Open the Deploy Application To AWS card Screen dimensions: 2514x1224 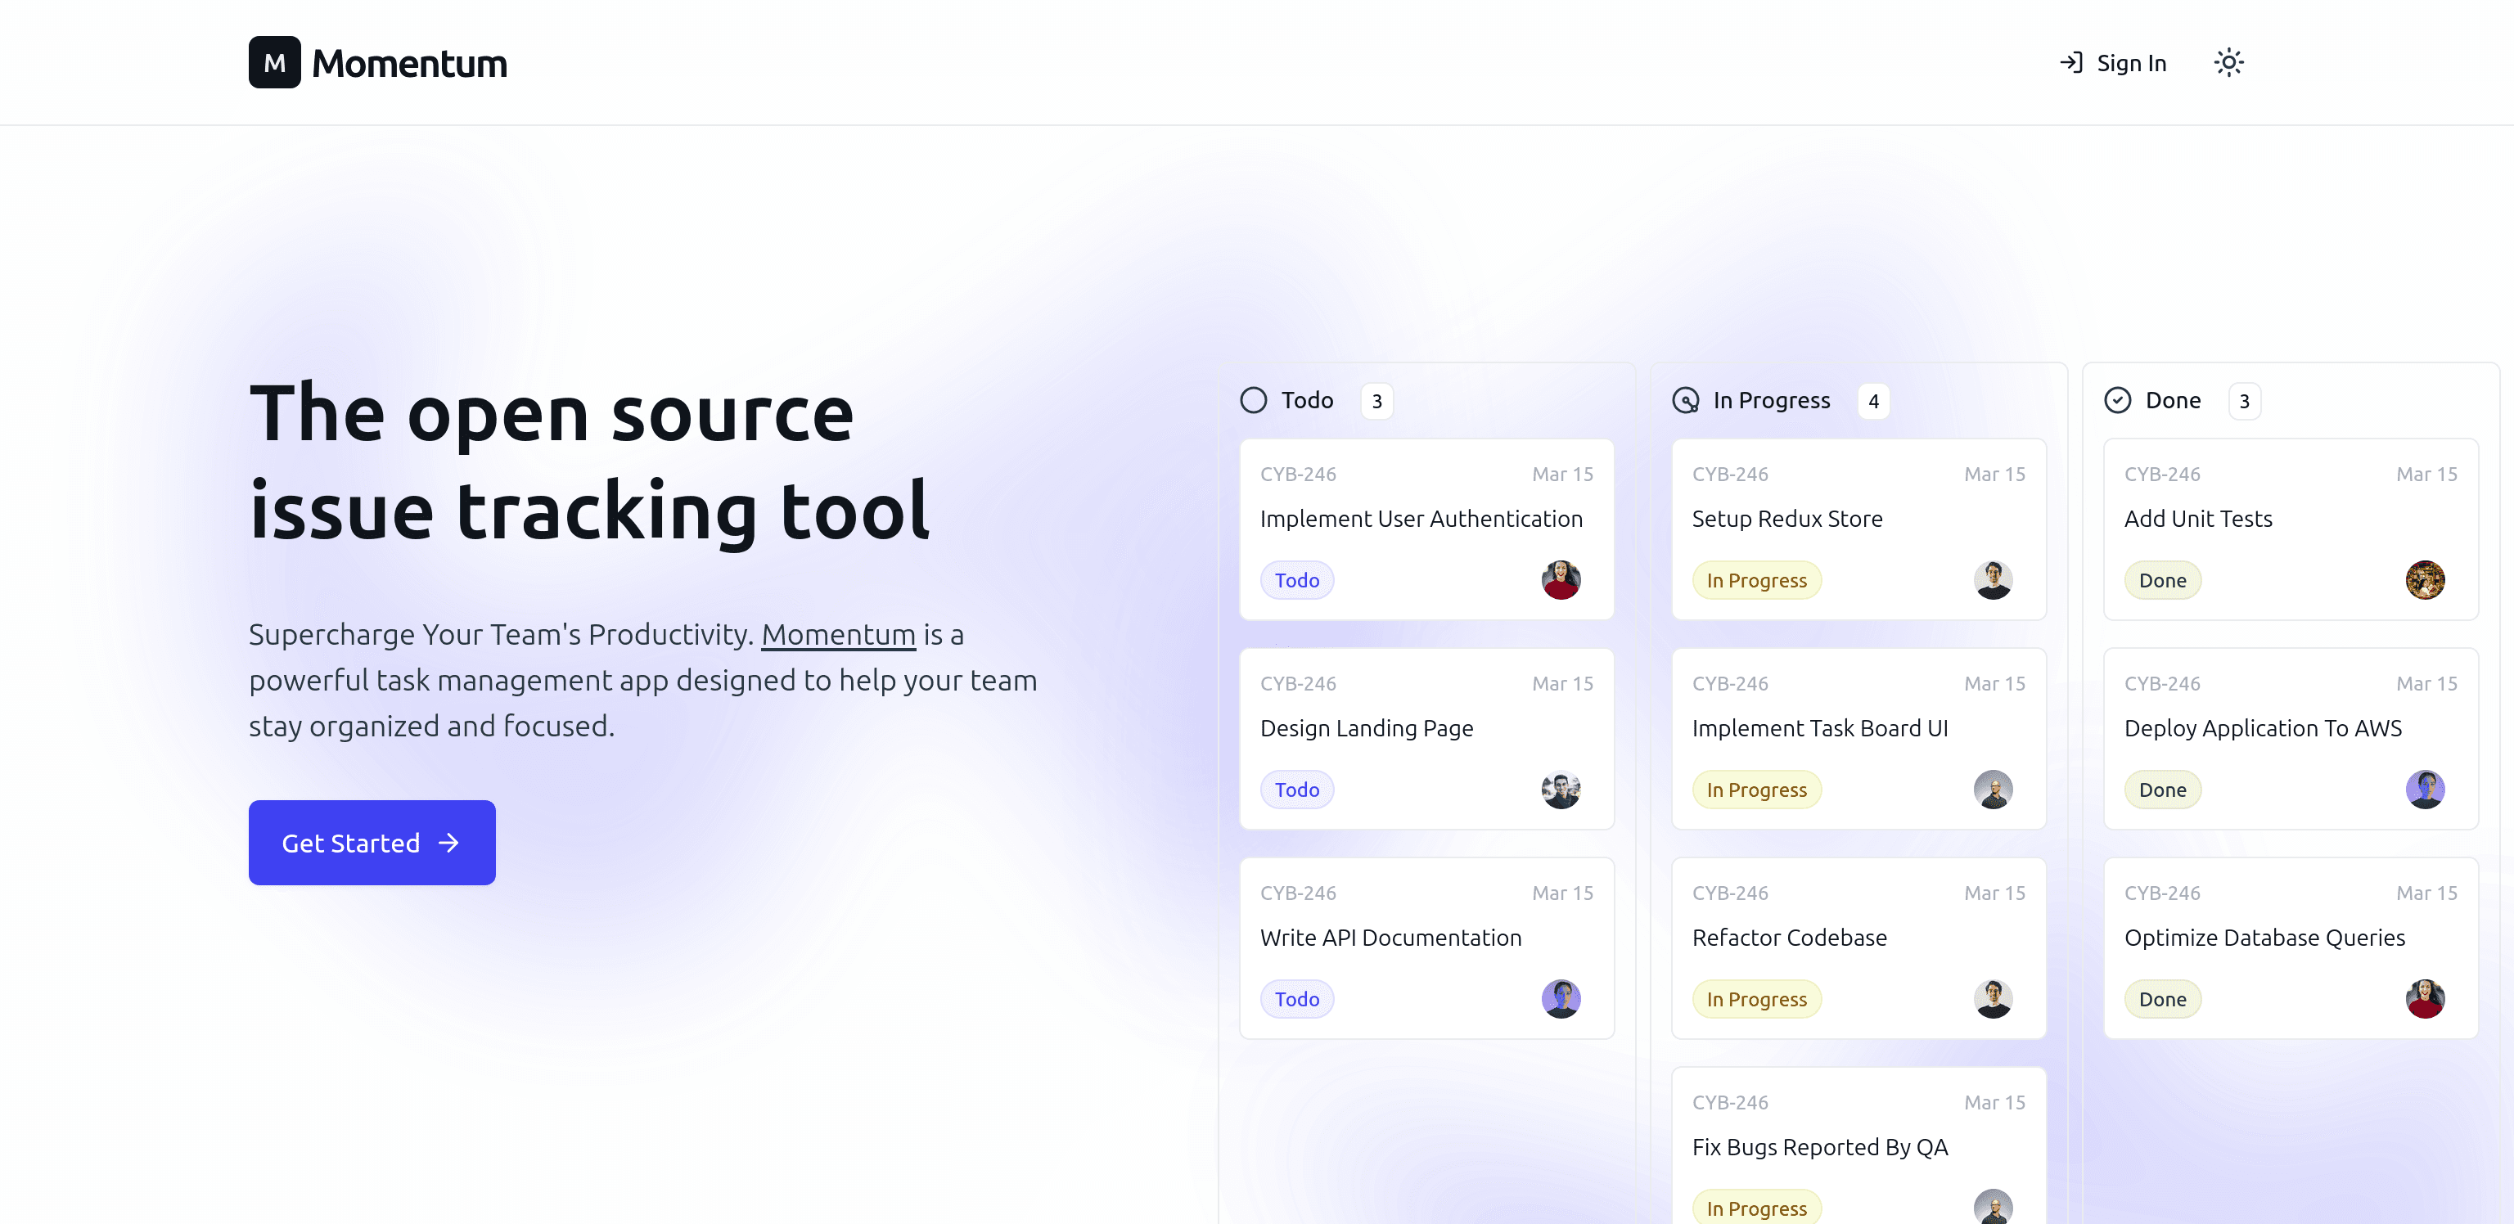coord(2291,739)
